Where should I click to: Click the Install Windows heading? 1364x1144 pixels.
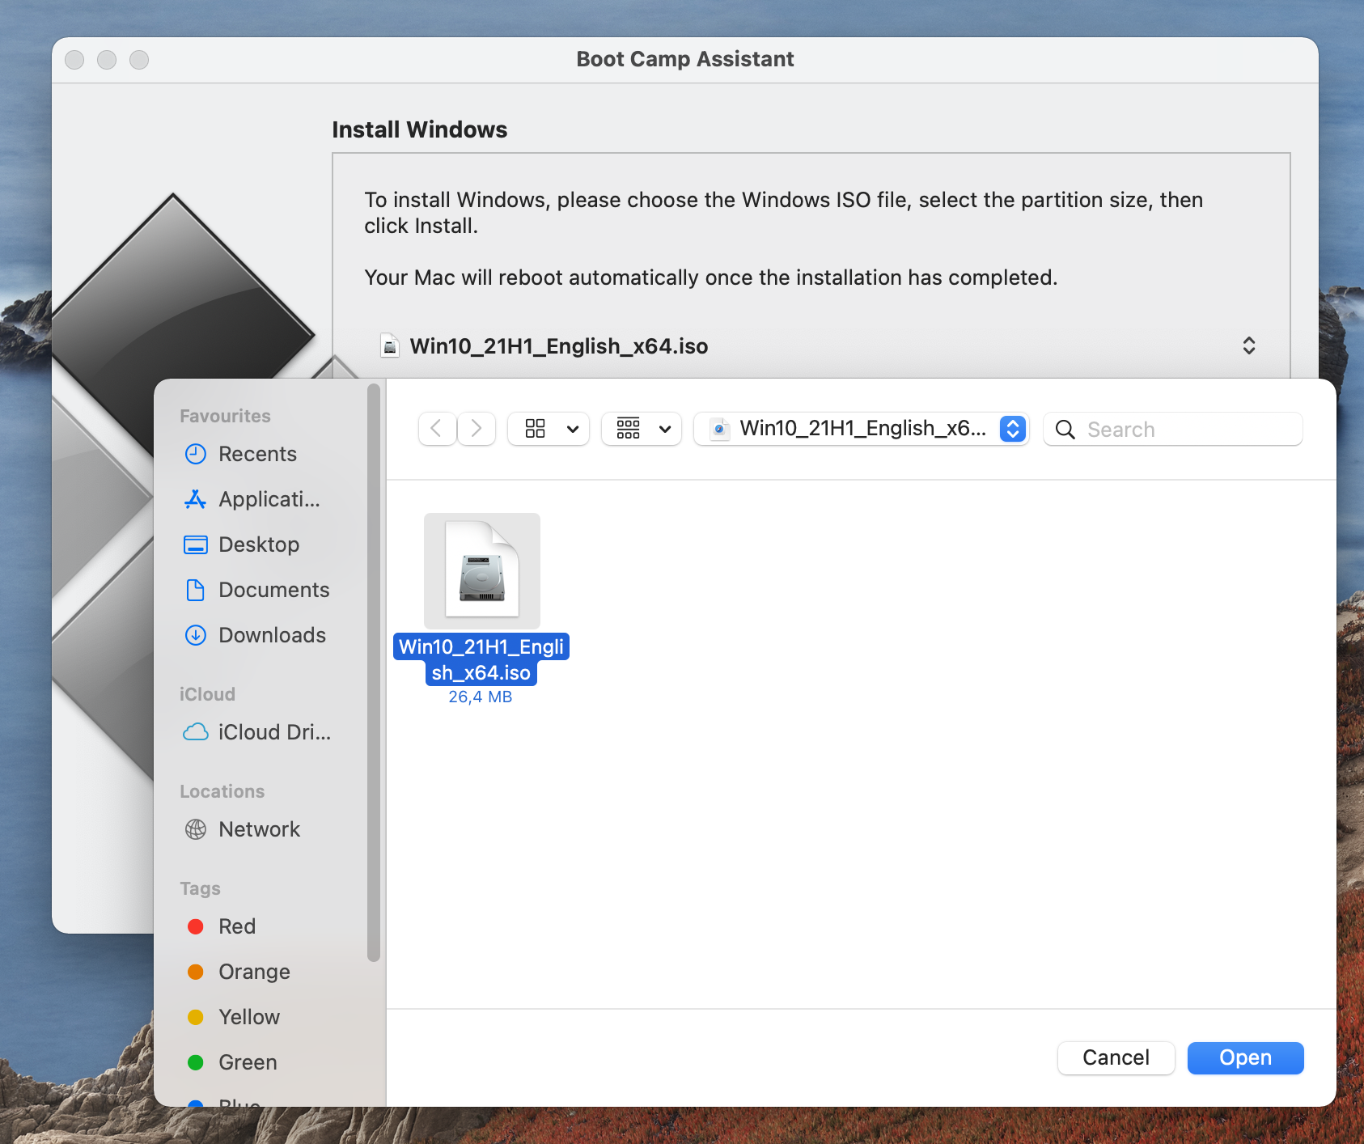click(x=419, y=129)
